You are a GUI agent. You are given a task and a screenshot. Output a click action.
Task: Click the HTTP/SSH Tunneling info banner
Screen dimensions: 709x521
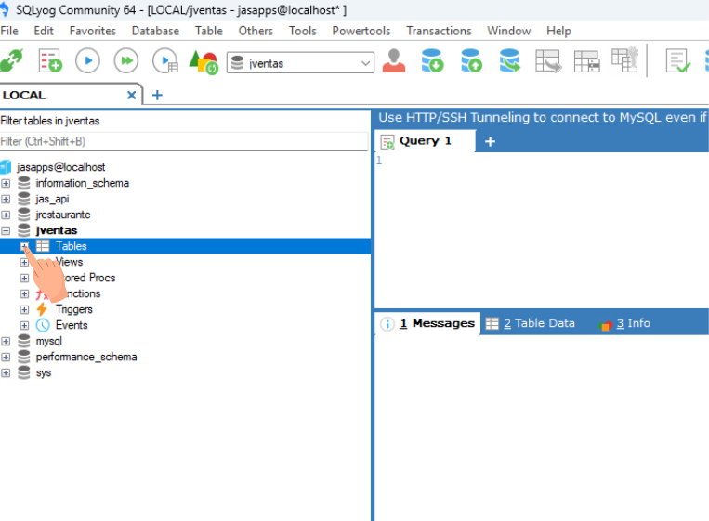[541, 118]
